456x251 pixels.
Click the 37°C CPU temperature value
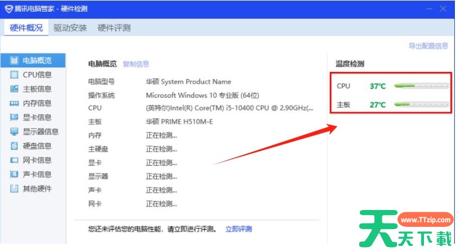point(377,86)
